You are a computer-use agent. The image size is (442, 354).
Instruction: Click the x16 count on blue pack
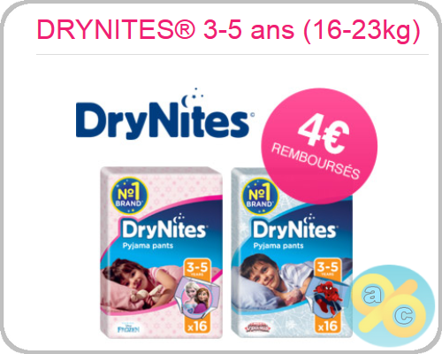(x=328, y=326)
